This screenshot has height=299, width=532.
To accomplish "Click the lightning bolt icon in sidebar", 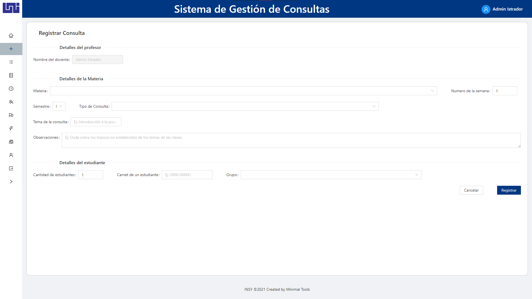I will point(11,128).
